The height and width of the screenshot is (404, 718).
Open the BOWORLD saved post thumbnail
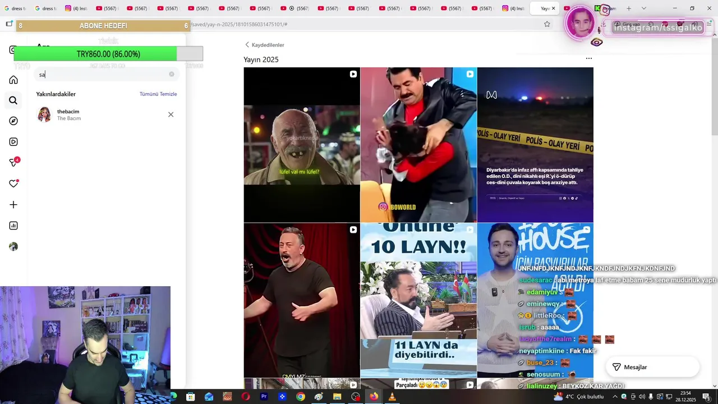click(418, 145)
